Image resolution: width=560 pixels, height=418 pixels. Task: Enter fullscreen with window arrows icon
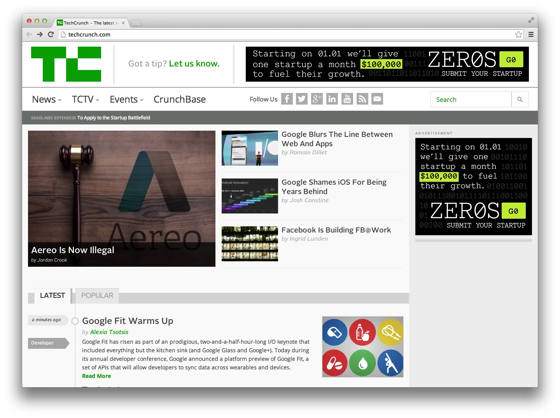click(531, 20)
